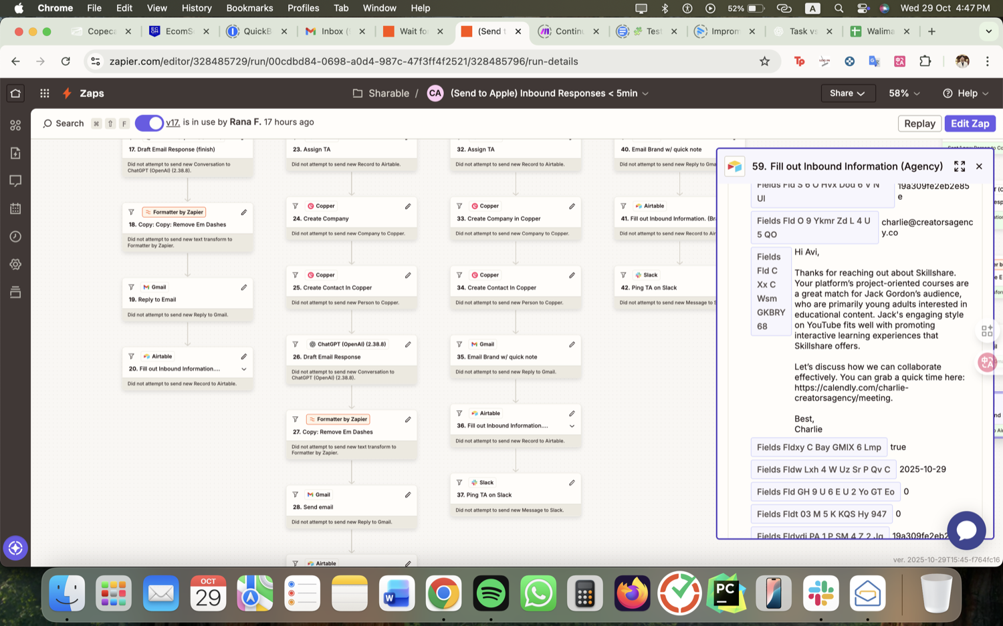Edit step 19 Reply to Email pencil icon
The width and height of the screenshot is (1003, 626).
click(244, 287)
